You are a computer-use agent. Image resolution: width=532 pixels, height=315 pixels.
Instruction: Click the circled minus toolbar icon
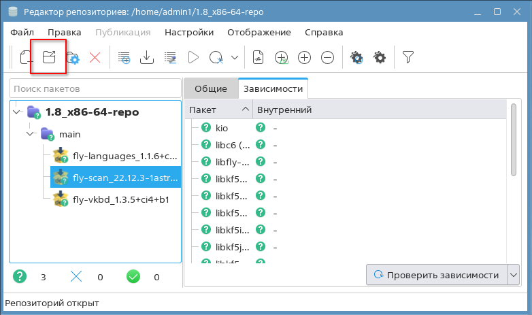tap(327, 58)
